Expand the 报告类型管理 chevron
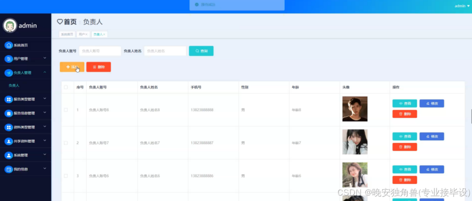Screen dimensions: 472x201 (x=44, y=98)
